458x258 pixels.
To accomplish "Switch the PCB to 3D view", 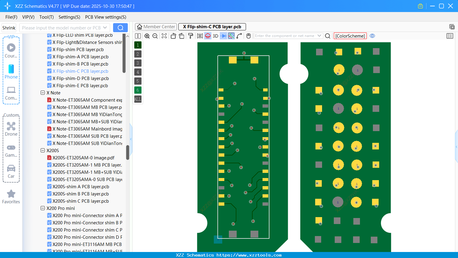I will 215,36.
